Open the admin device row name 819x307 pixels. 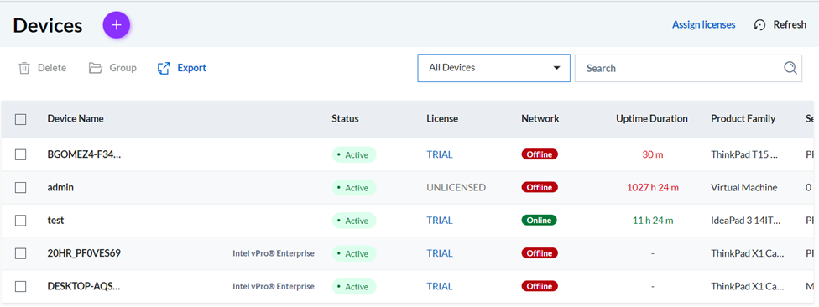click(60, 187)
